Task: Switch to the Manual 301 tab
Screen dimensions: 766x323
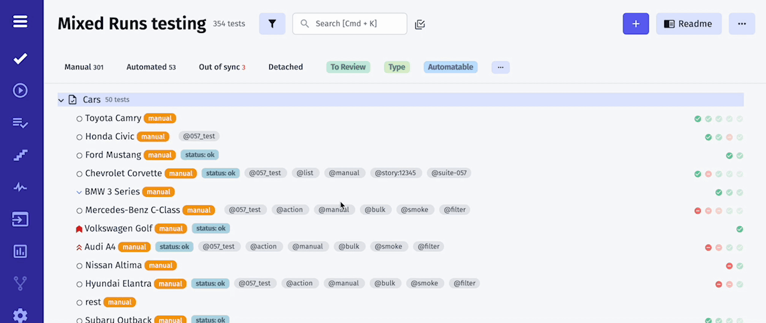Action: point(84,67)
